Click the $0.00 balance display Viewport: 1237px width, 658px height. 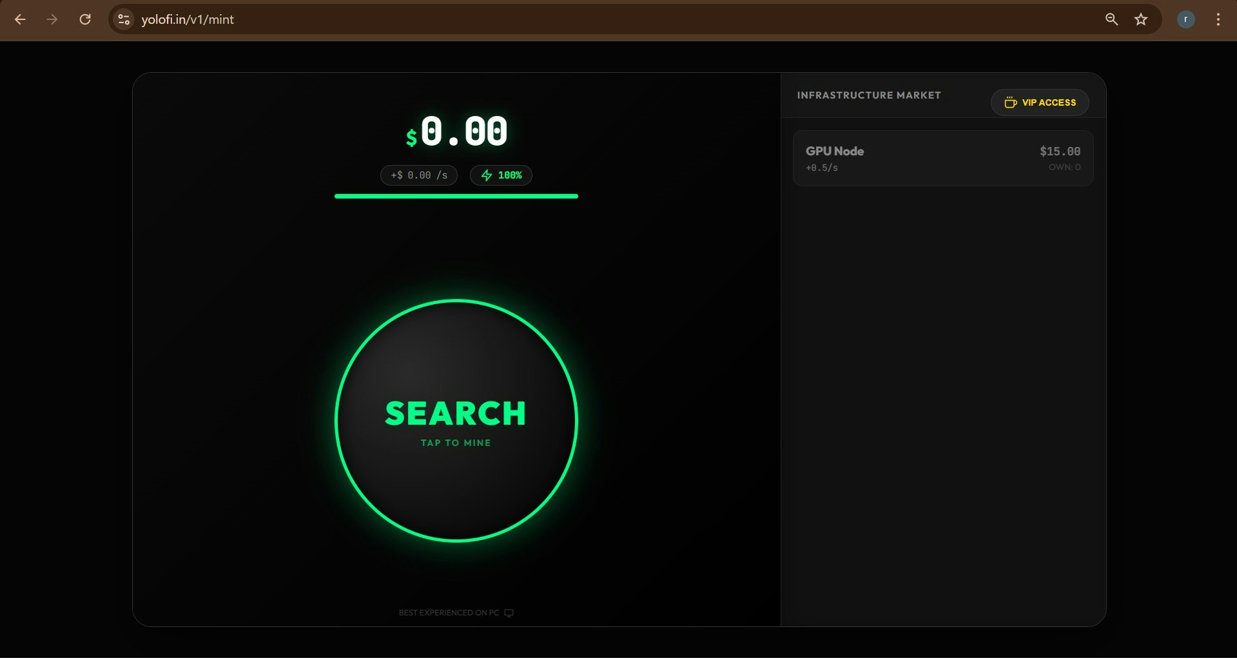click(x=456, y=131)
